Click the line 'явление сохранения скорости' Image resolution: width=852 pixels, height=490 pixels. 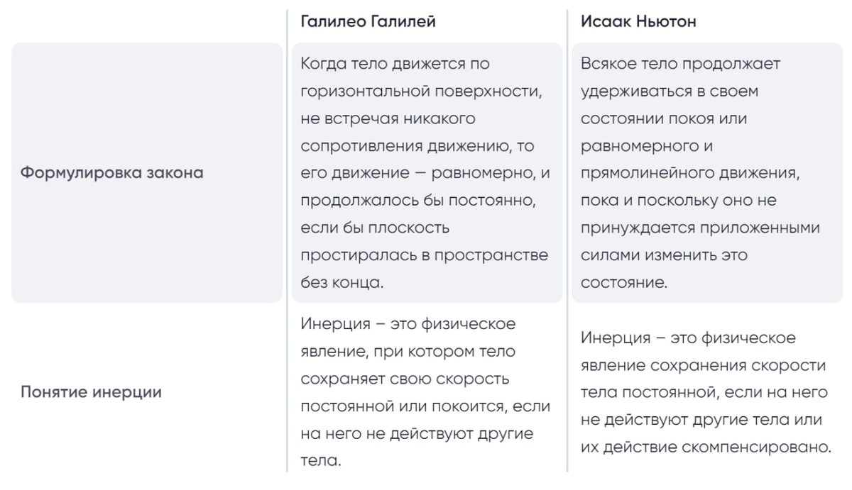point(704,365)
